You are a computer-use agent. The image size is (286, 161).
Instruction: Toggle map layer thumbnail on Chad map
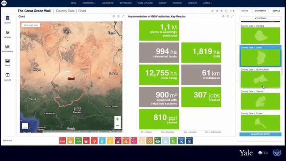25,126
